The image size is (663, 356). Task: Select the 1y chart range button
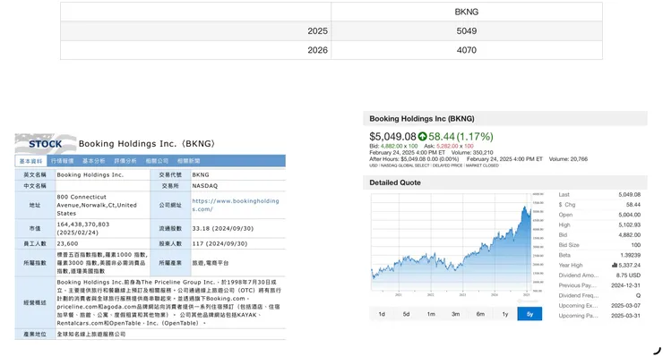tap(504, 314)
